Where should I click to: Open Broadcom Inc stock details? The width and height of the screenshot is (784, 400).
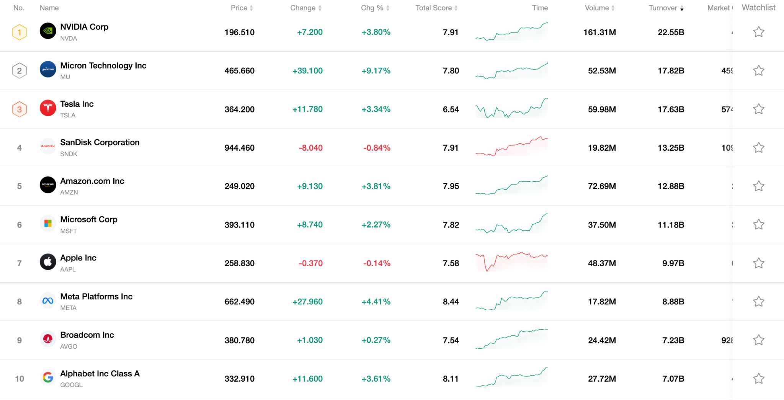(x=87, y=335)
